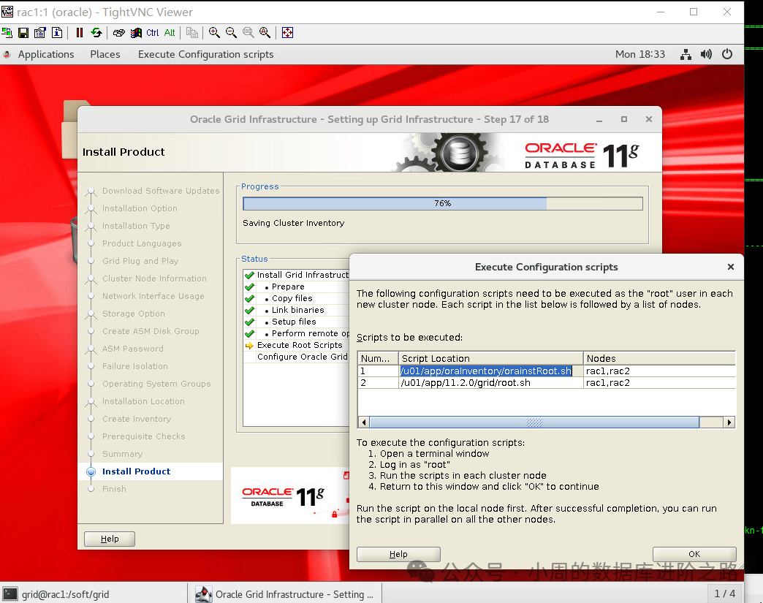Viewport: 763px width, 603px height.
Task: Zoom in the VNC viewer
Action: tap(214, 33)
